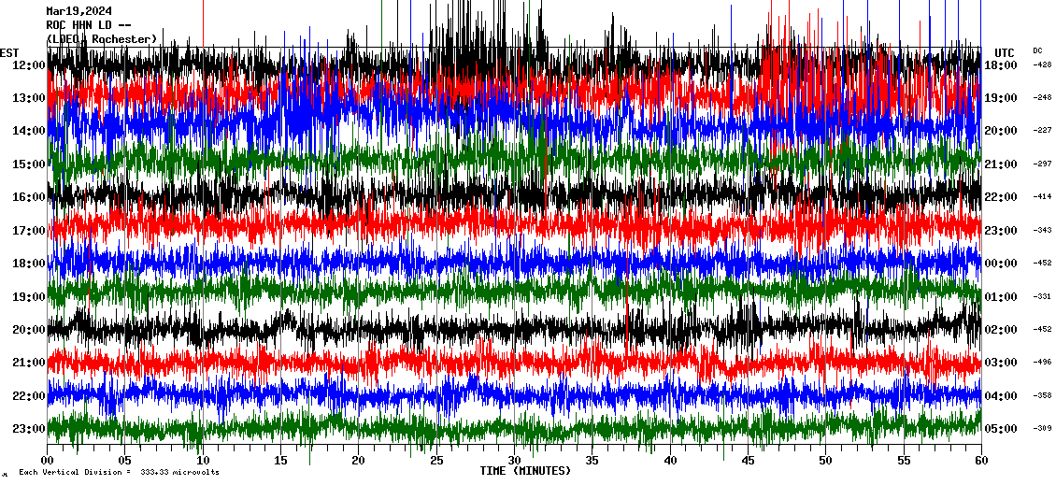Click the 45 minute axis tick label

(x=748, y=461)
